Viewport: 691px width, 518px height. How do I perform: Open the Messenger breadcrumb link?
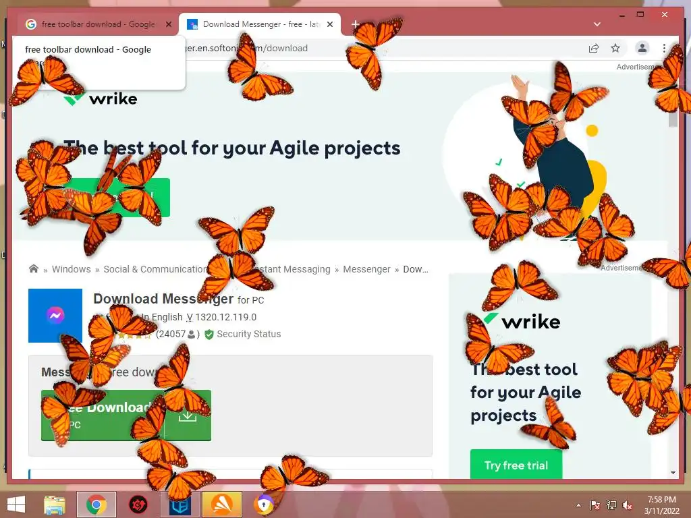tap(366, 269)
